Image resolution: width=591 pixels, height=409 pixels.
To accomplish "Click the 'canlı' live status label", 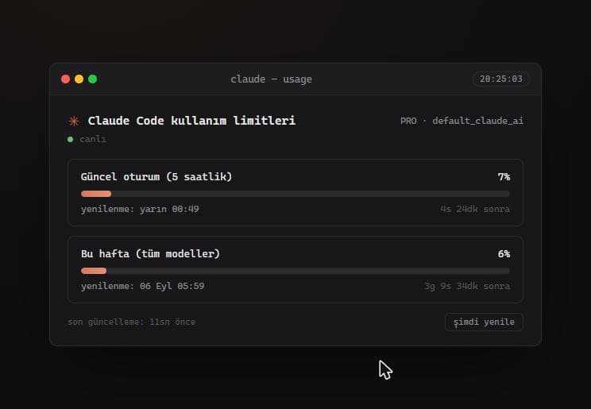I will [x=93, y=139].
